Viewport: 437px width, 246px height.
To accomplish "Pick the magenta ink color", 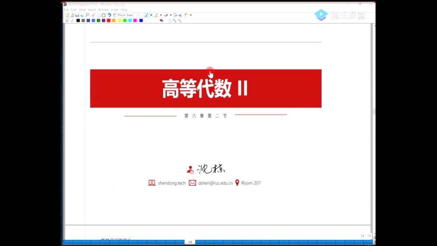I will pos(135,20).
